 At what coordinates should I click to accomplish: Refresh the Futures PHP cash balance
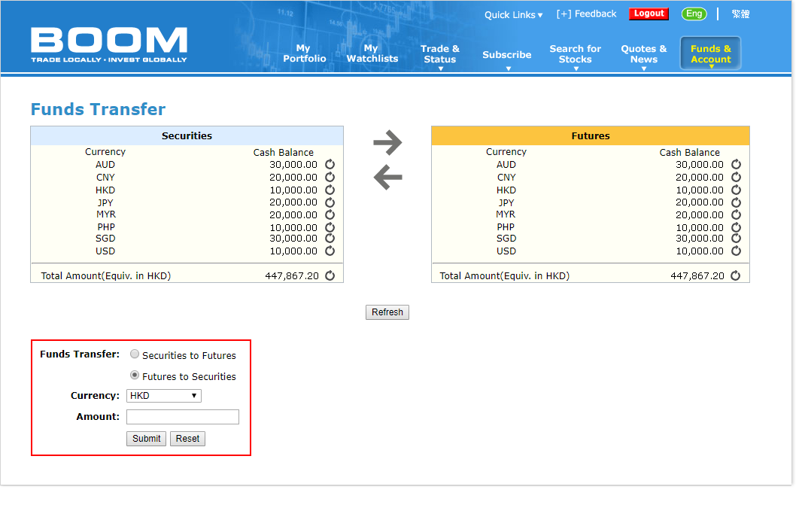click(x=737, y=227)
